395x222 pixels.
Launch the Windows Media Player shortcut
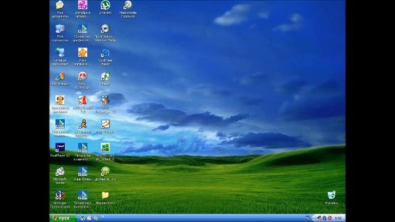[x=106, y=29]
